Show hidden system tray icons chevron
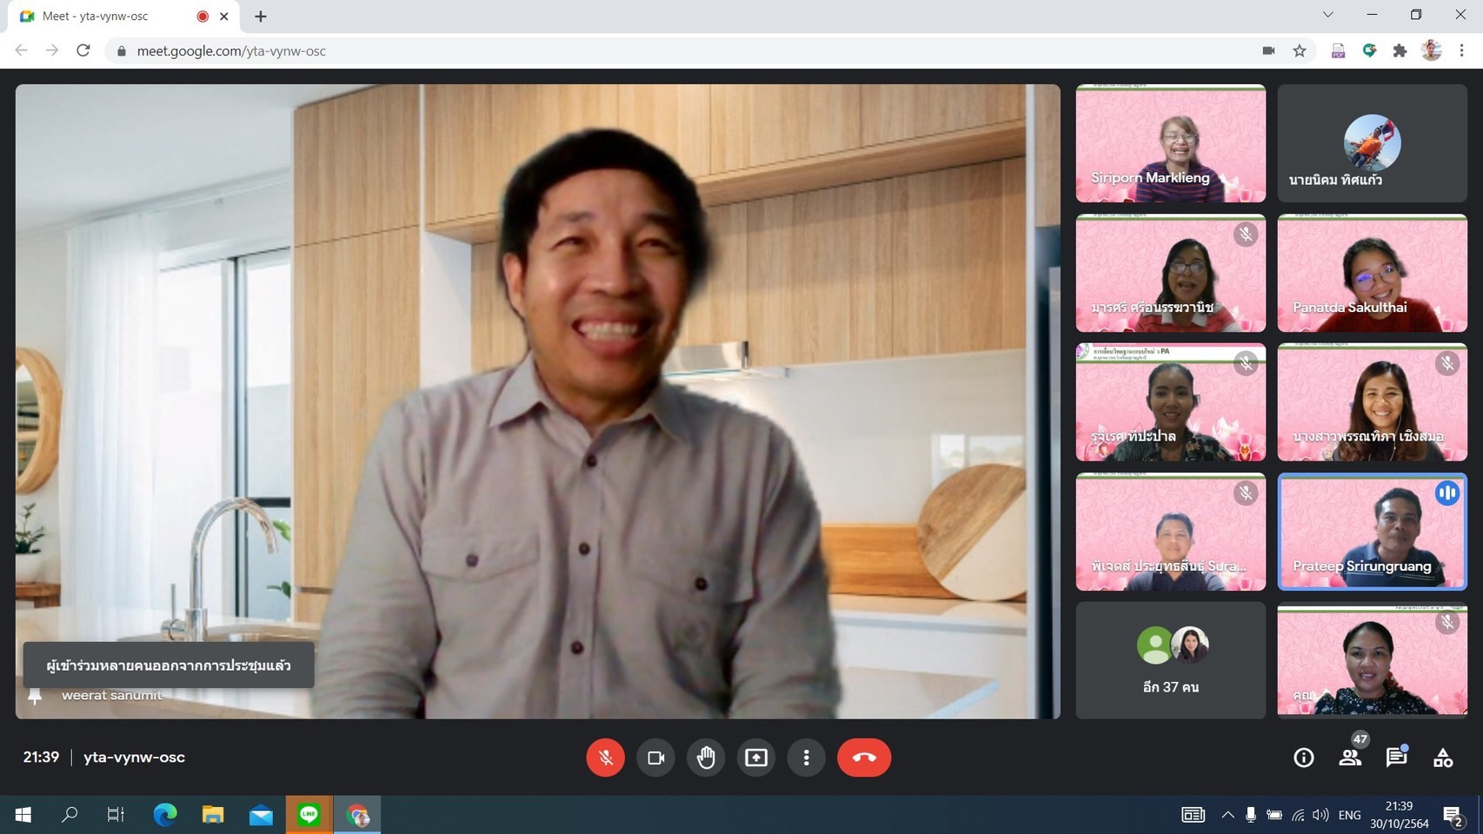The image size is (1483, 834). tap(1227, 815)
